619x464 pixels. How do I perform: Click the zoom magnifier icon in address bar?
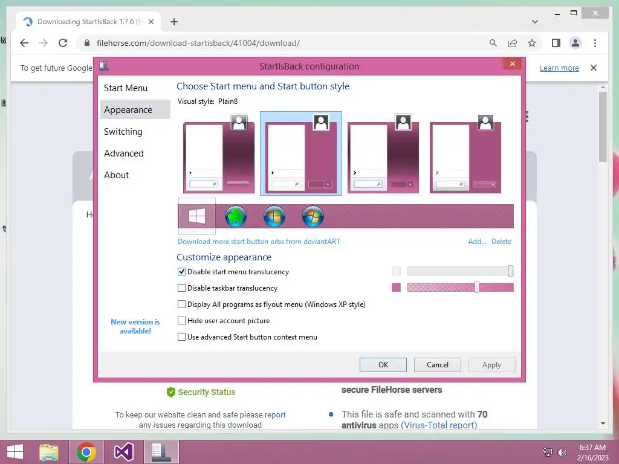[x=493, y=43]
